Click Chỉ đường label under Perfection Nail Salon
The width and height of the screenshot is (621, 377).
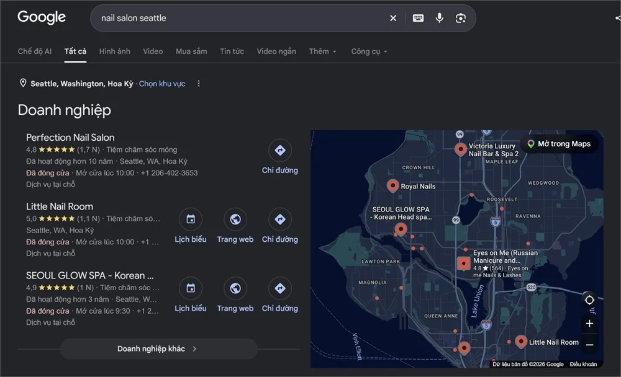(x=280, y=170)
